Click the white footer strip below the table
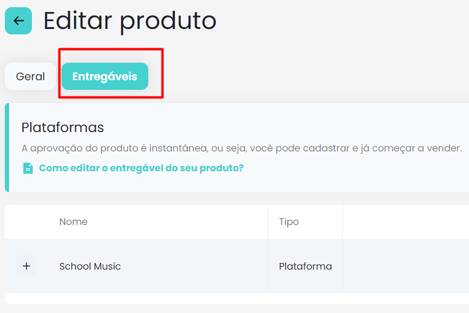The width and height of the screenshot is (469, 313). [237, 299]
